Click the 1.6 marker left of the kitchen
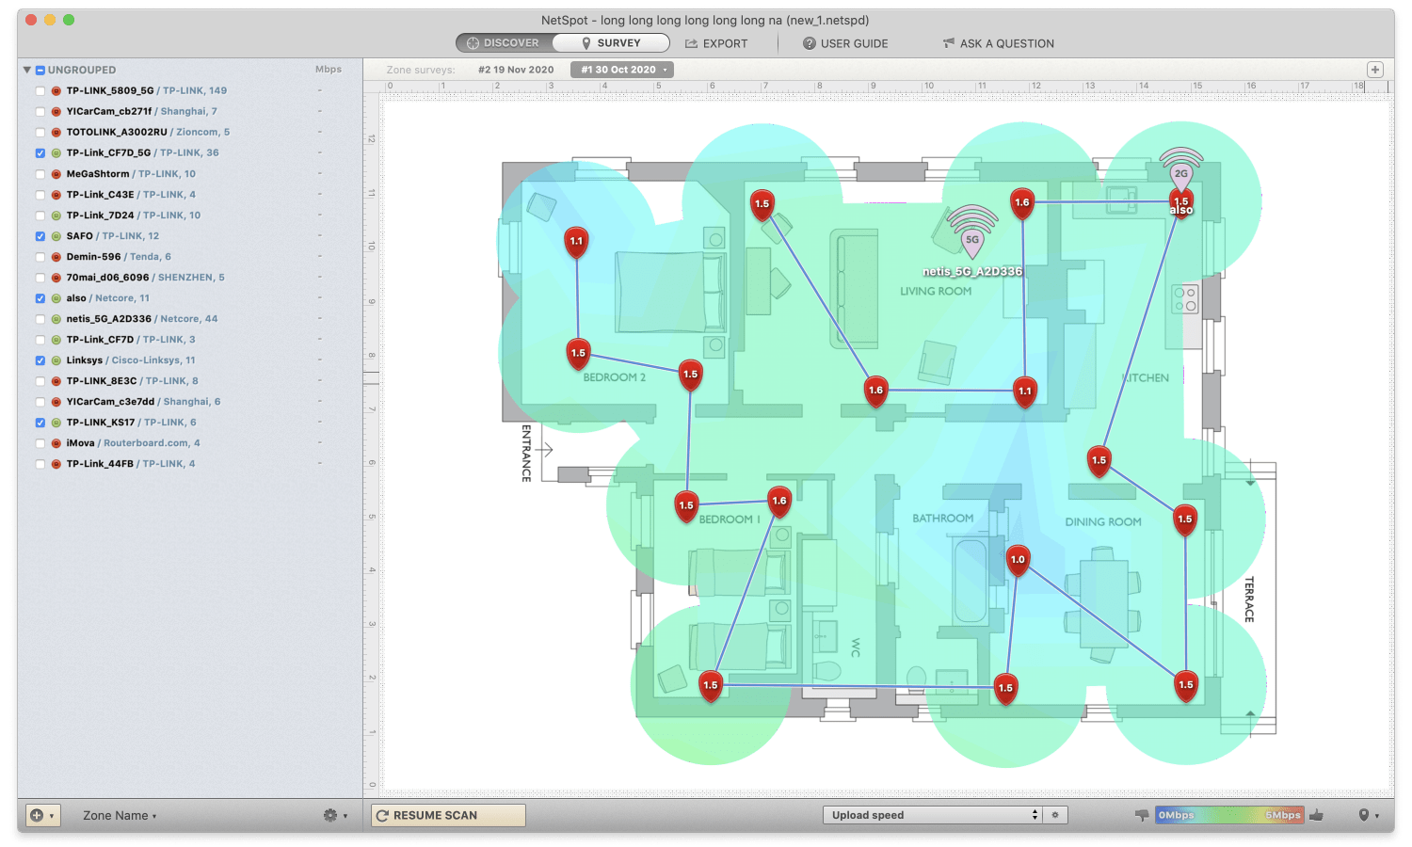1412x847 pixels. 1022,203
